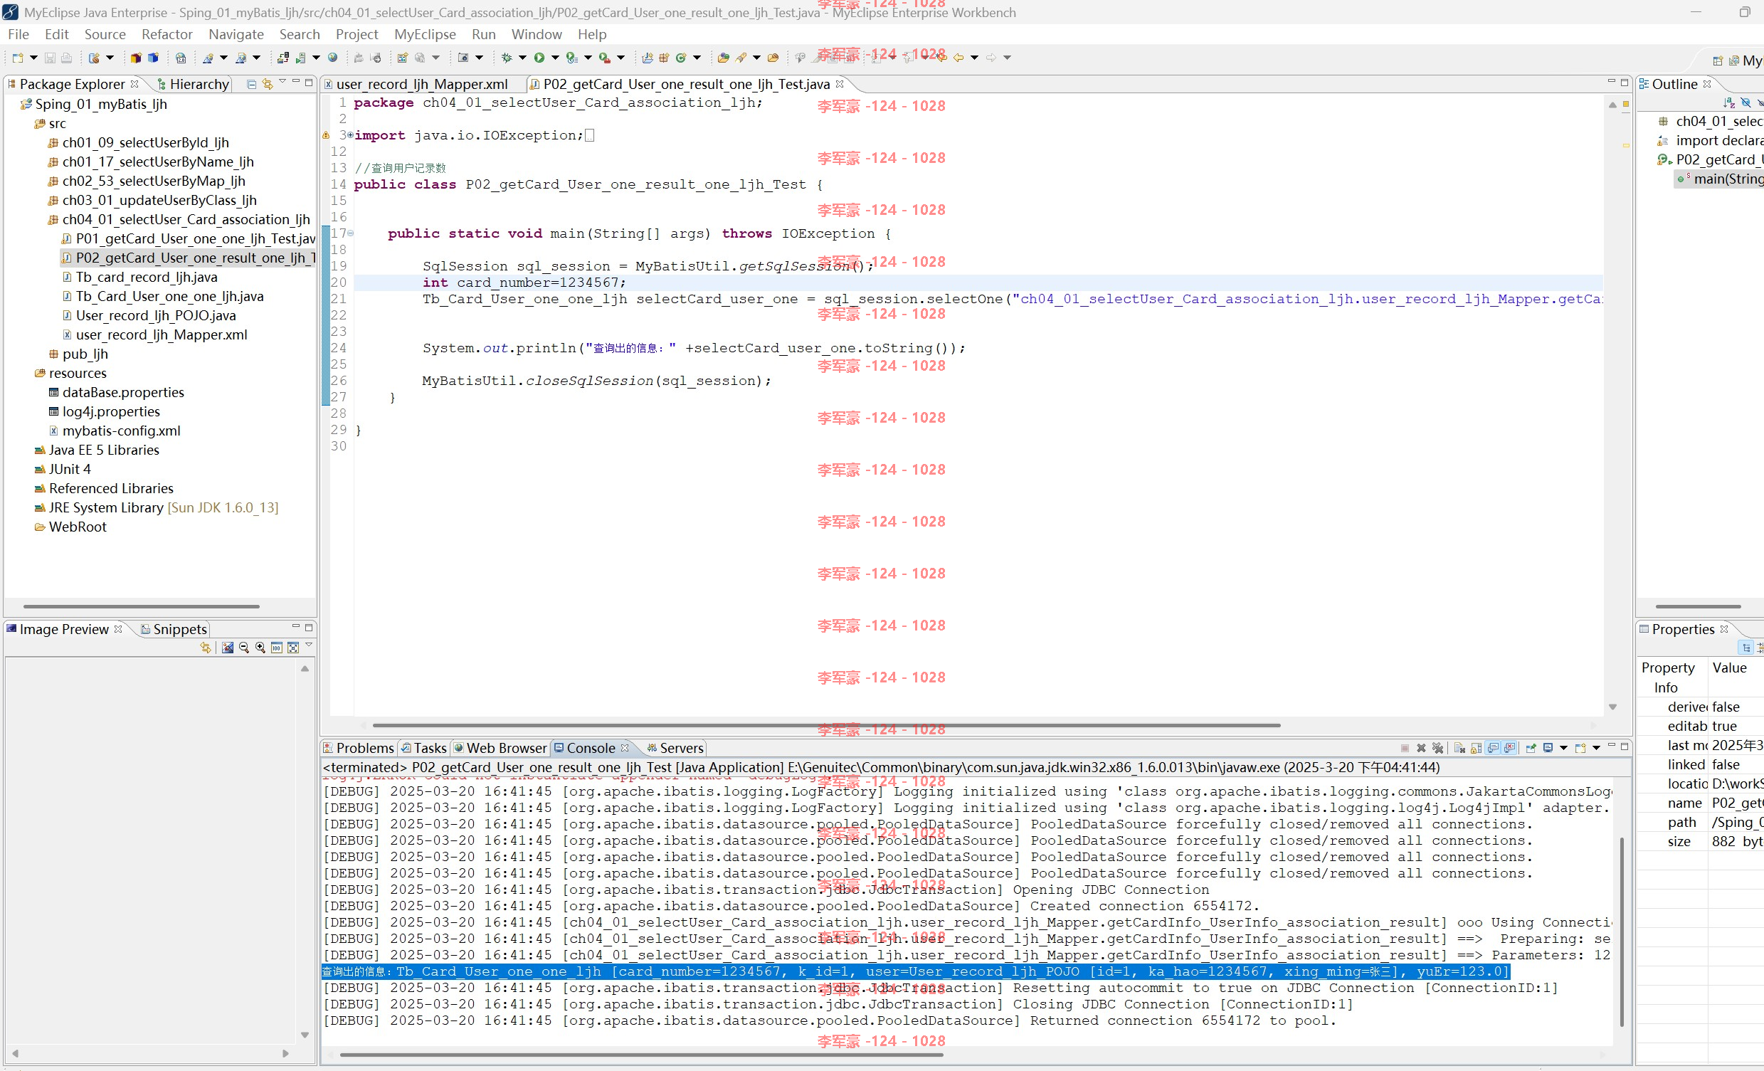Screen dimensions: 1764x1071
Task: Open the Refactor menu
Action: coord(166,34)
